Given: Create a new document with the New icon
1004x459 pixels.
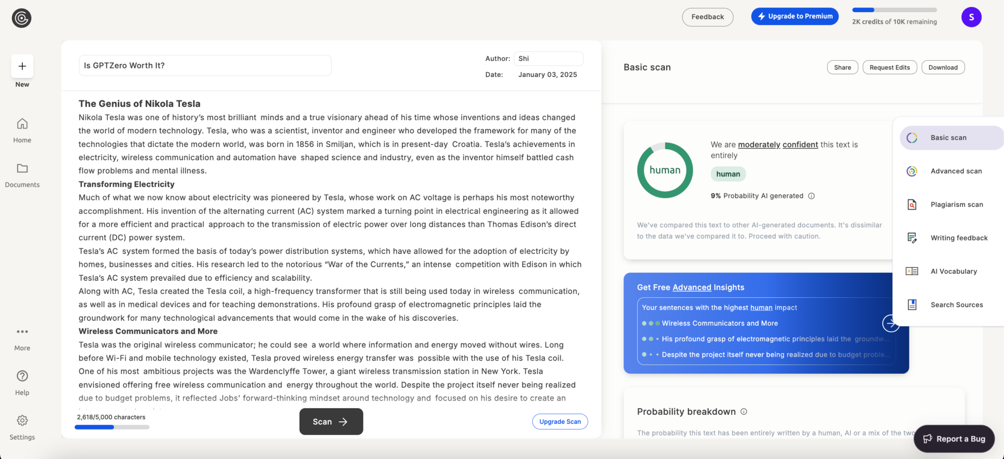Looking at the screenshot, I should pyautogui.click(x=22, y=67).
